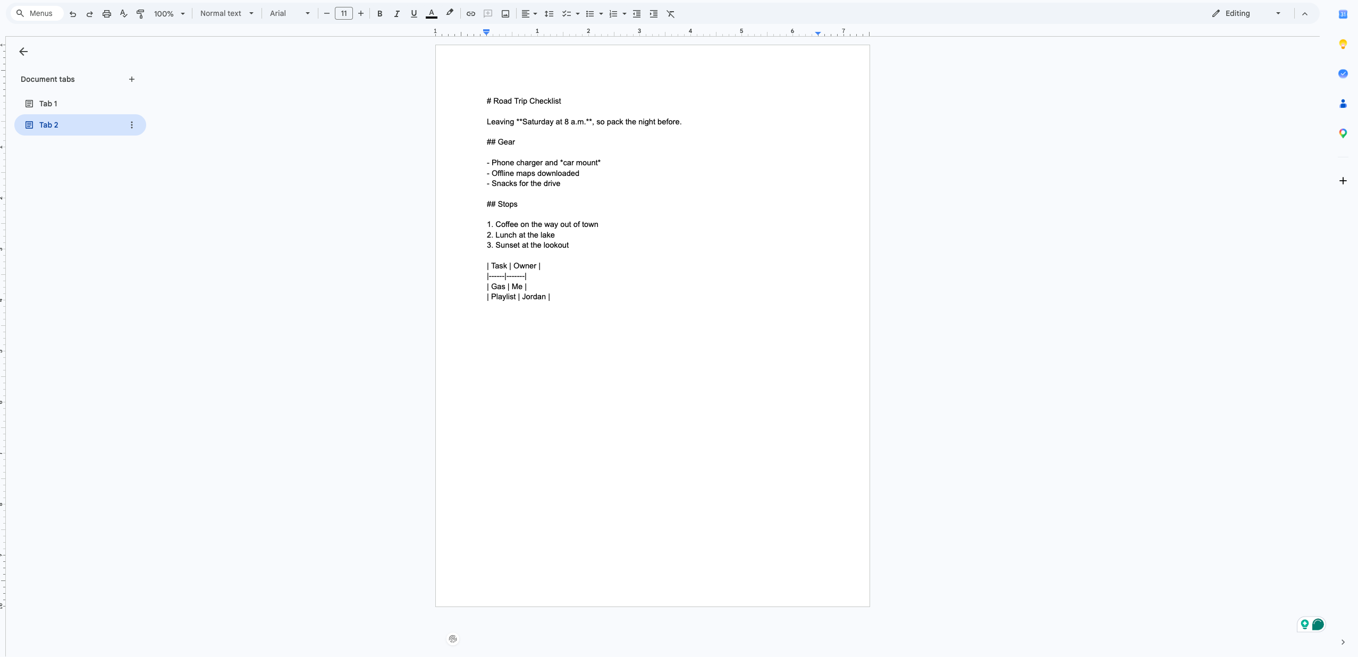Viewport: 1358px width, 657px height.
Task: Open the Google Keep side panel
Action: (1343, 44)
